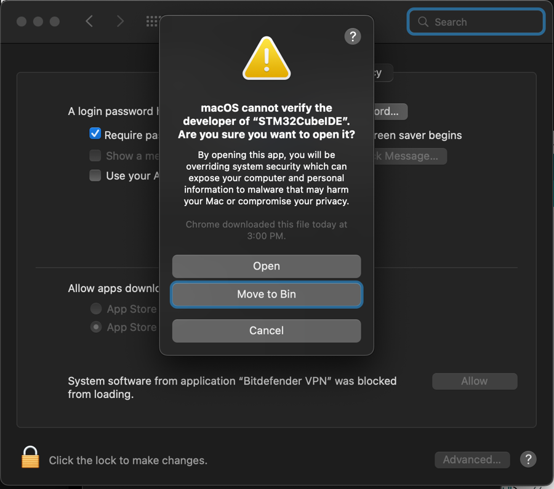554x489 pixels.
Task: Click the back chevron in the toolbar
Action: coord(89,22)
